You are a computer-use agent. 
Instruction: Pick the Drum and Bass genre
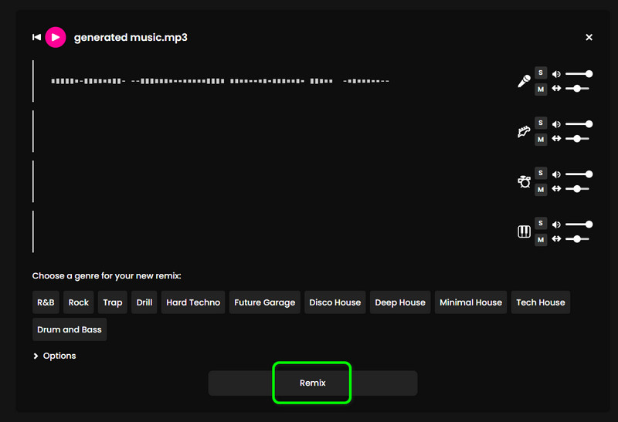[x=69, y=329]
